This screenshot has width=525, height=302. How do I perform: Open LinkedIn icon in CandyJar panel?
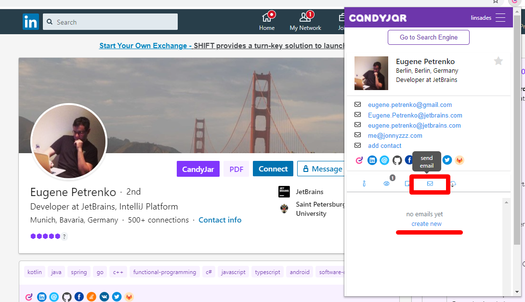tap(372, 160)
